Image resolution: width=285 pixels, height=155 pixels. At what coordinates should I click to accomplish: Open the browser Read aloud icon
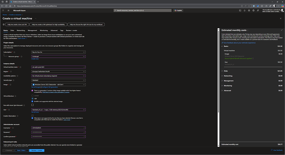coord(245,6)
